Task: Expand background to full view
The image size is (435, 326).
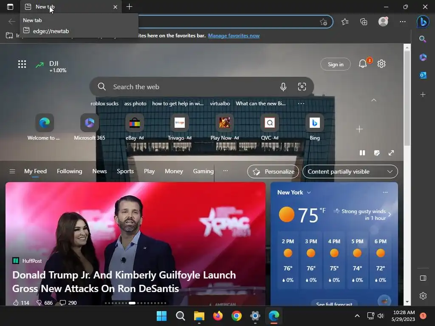Action: pyautogui.click(x=391, y=153)
